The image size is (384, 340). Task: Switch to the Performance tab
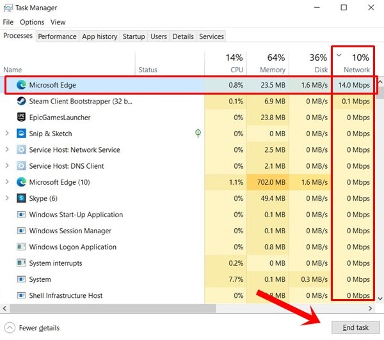point(57,36)
